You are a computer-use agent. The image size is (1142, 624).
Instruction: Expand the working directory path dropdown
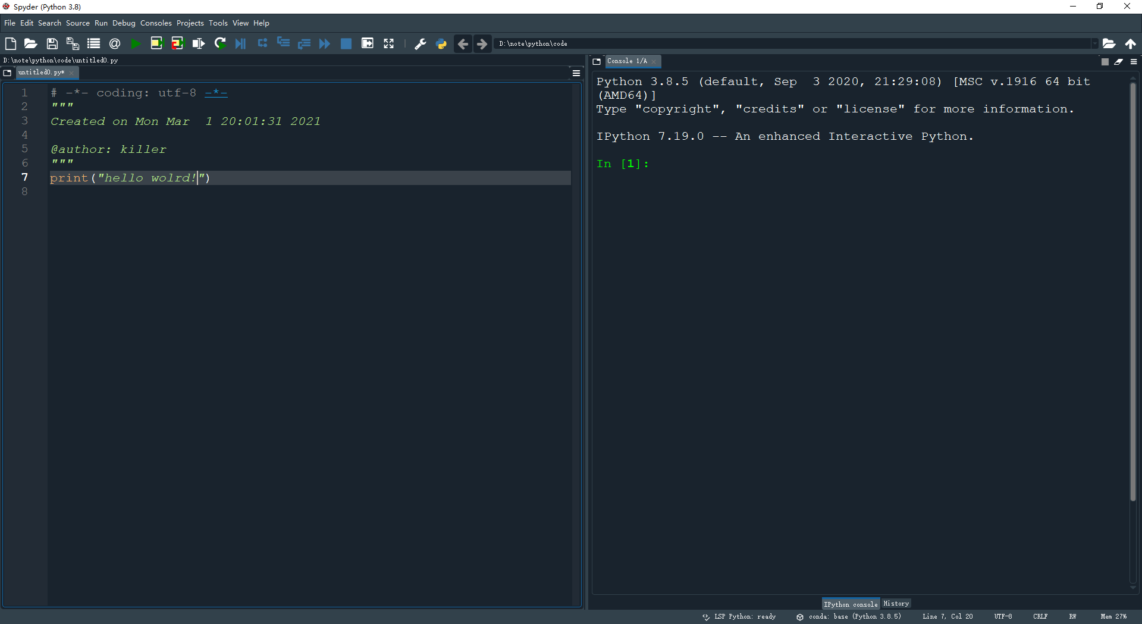1093,43
